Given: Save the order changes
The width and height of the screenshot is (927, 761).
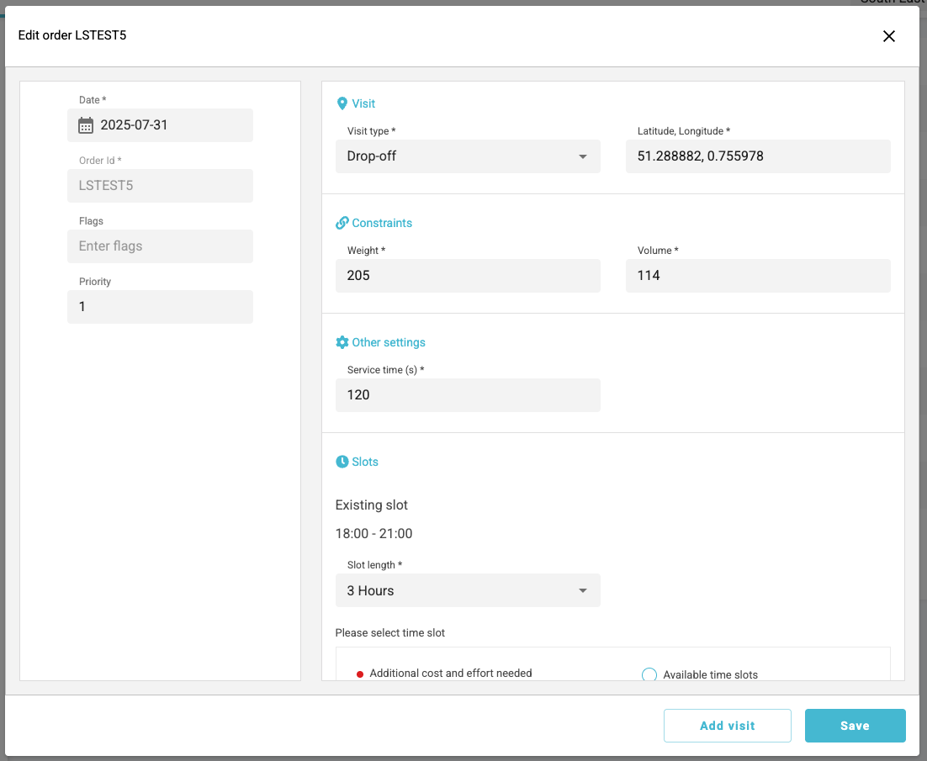Looking at the screenshot, I should (x=855, y=726).
